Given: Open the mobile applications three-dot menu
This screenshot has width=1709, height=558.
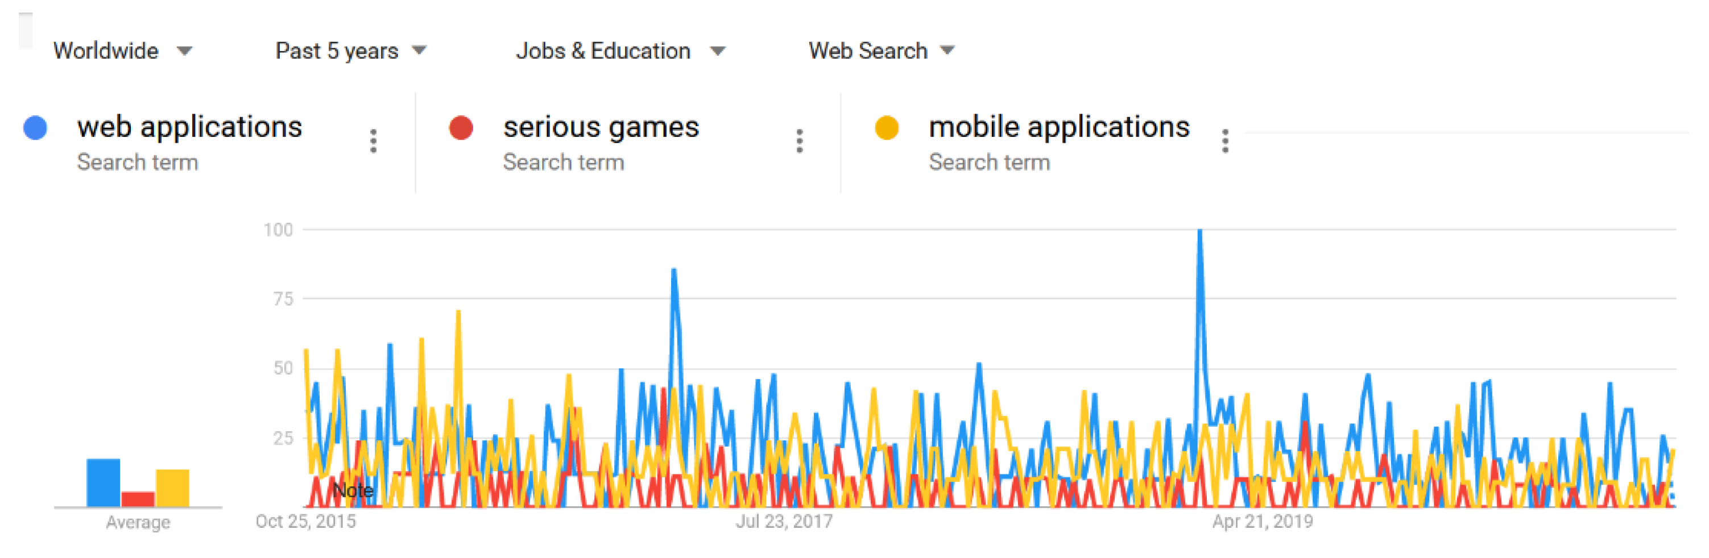Looking at the screenshot, I should [x=1224, y=141].
